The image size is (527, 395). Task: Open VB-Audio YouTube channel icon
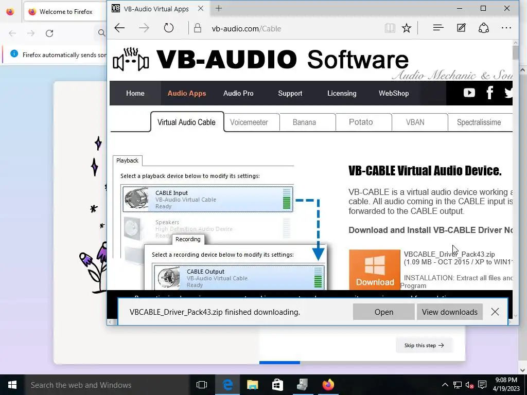(469, 93)
